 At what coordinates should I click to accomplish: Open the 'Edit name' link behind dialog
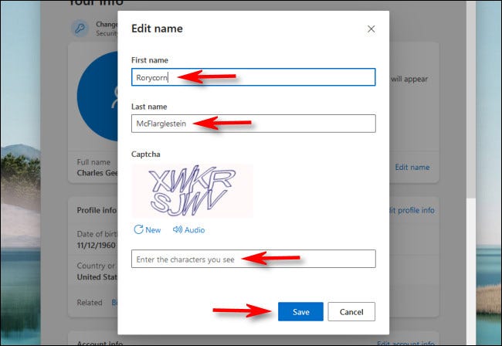(412, 167)
